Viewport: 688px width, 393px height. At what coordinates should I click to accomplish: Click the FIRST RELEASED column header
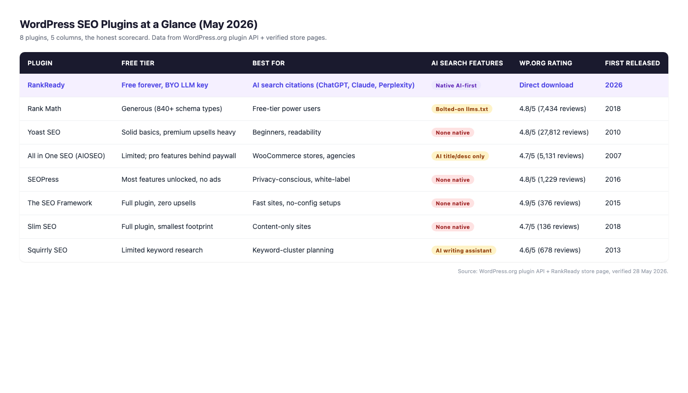coord(632,63)
